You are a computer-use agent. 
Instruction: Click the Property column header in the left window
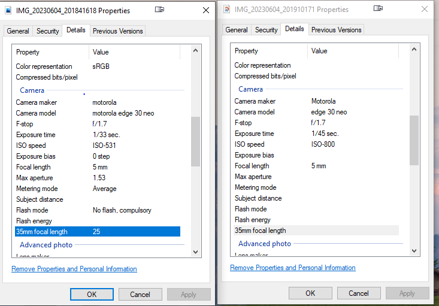coord(51,52)
